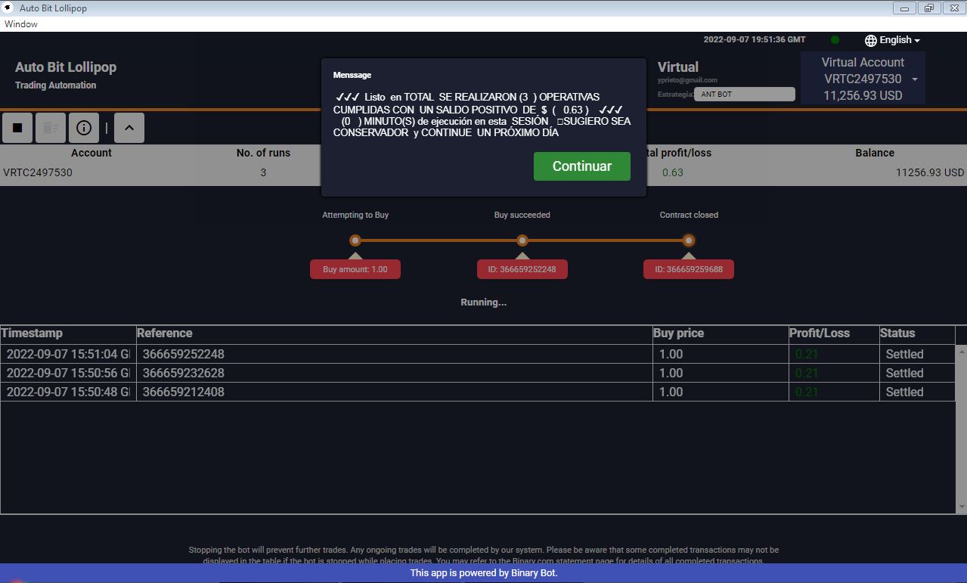
Task: Select the Contract closed step marker
Action: pyautogui.click(x=689, y=240)
